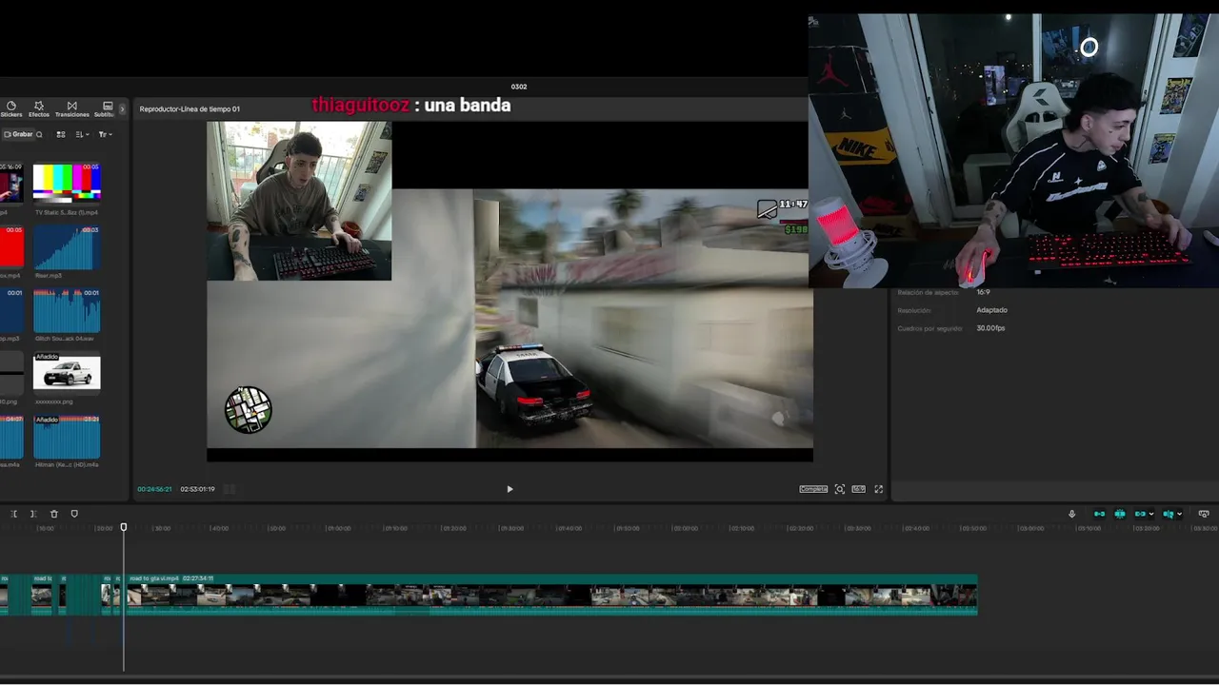Open the Subtítulos tab

pos(105,109)
